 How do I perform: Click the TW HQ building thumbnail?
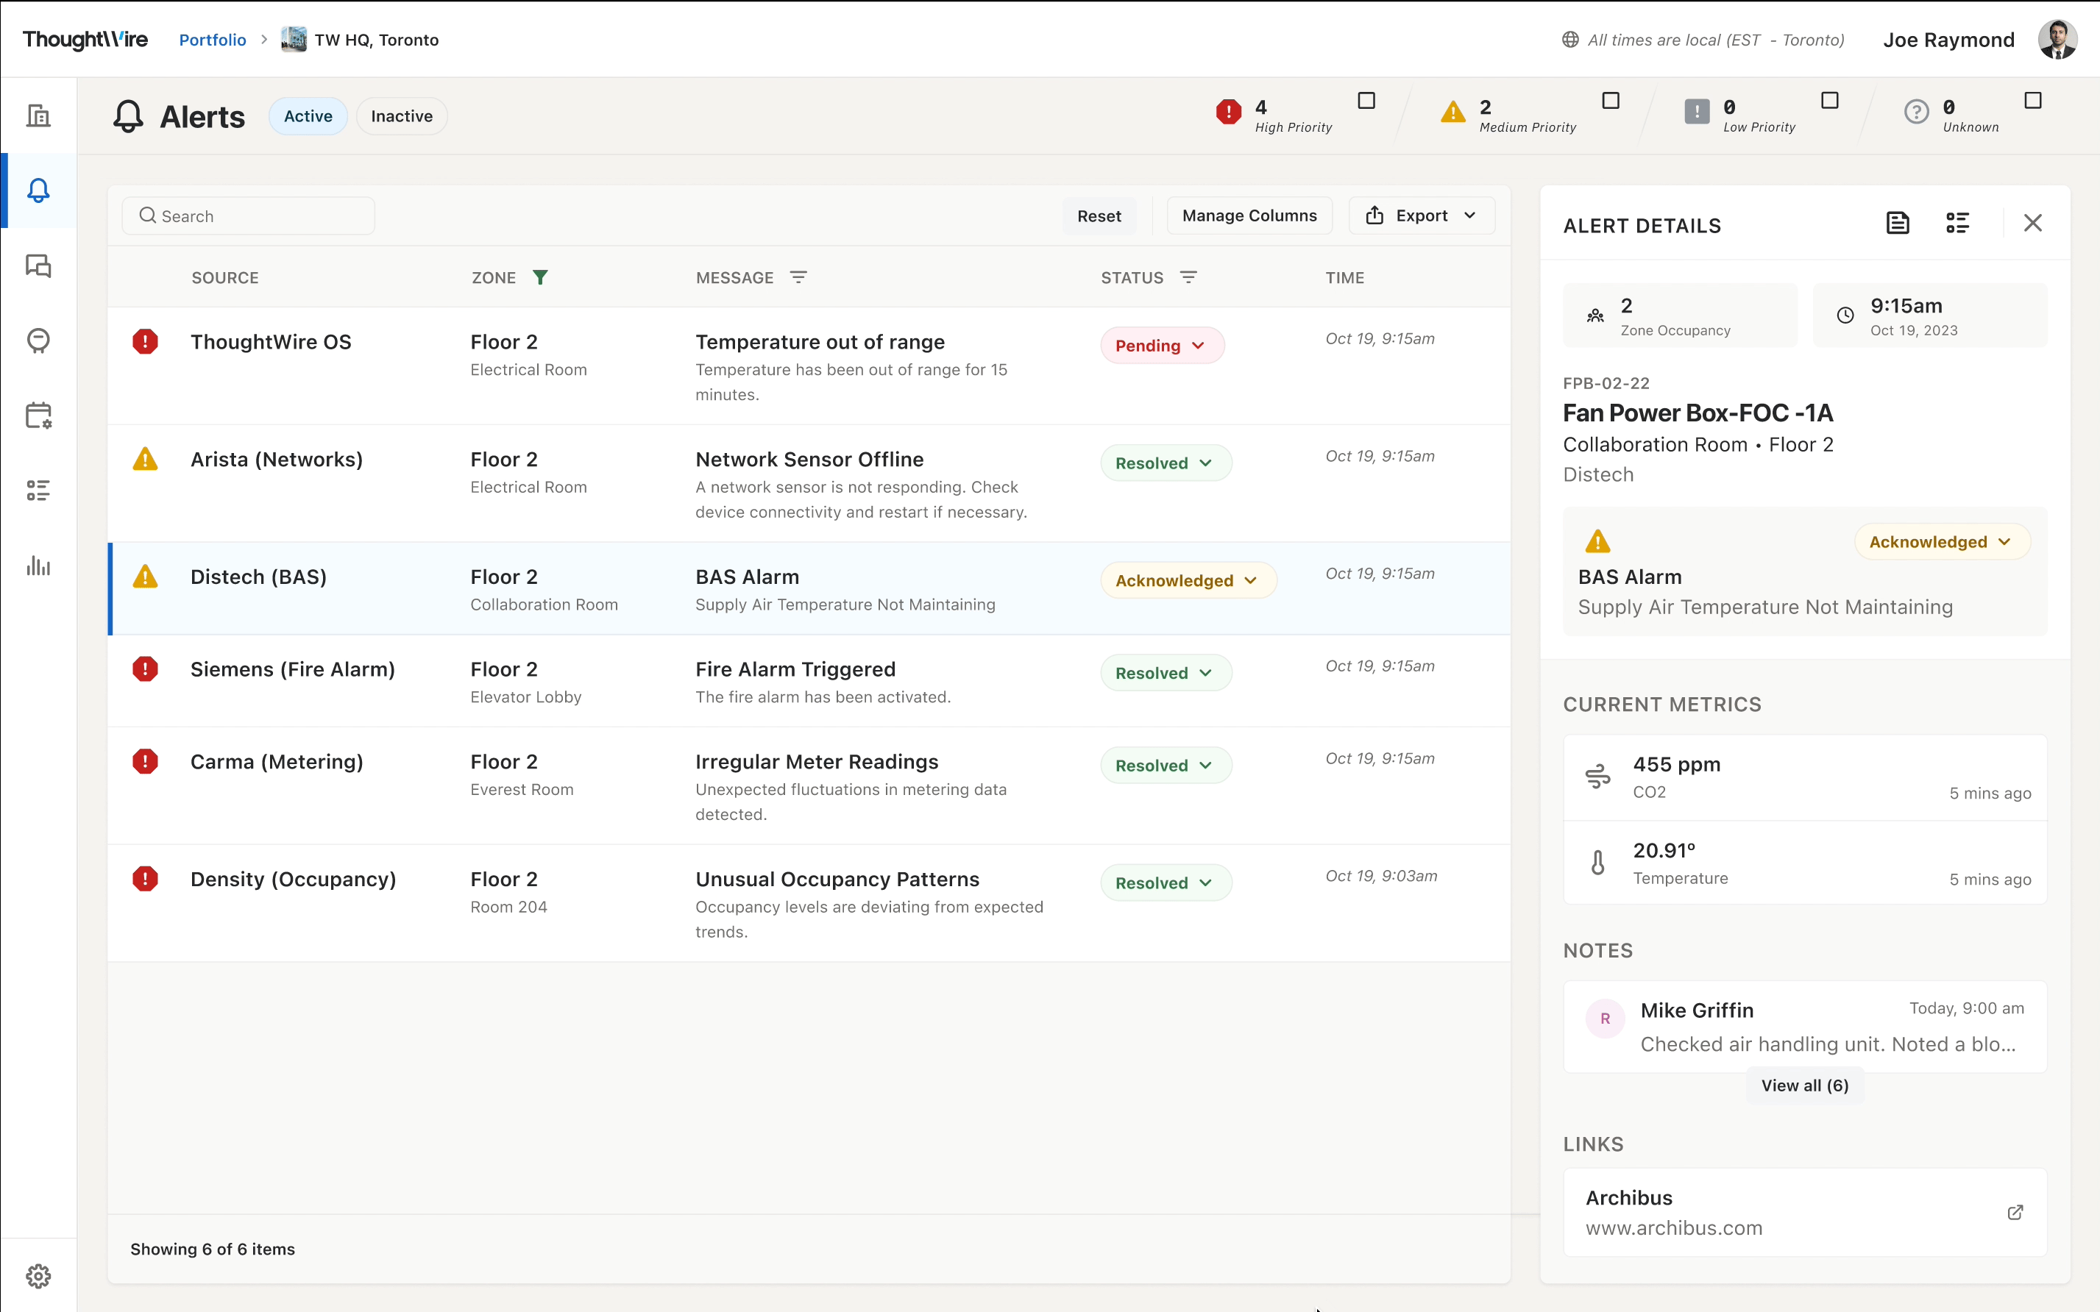pyautogui.click(x=294, y=39)
